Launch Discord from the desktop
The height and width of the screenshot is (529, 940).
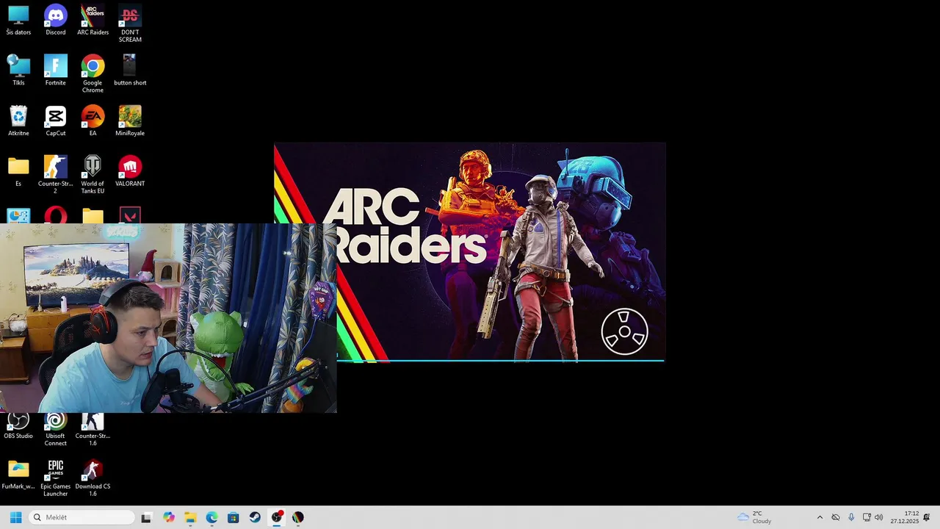click(x=56, y=21)
